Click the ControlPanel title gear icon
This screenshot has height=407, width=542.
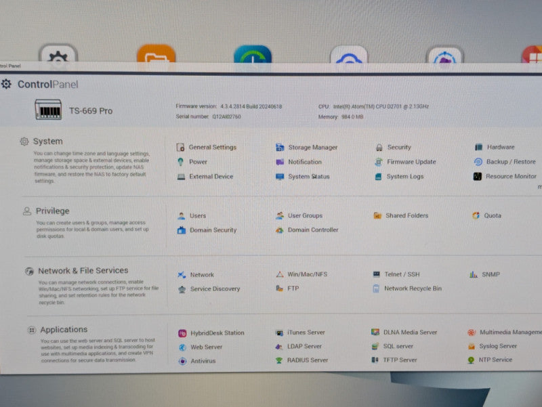click(x=6, y=84)
